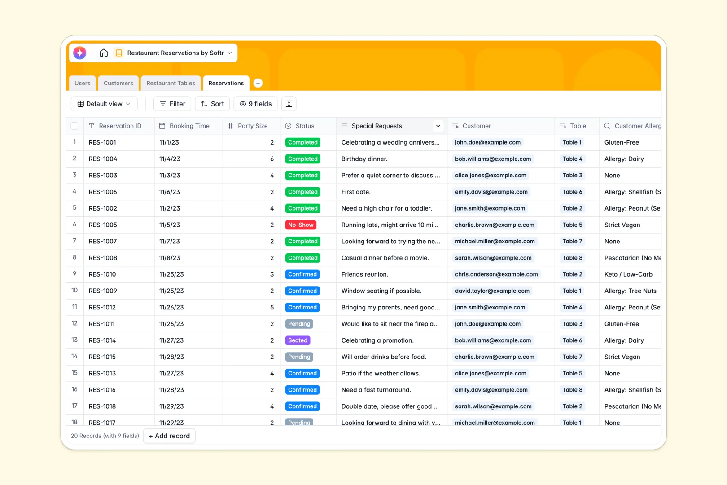The image size is (727, 485).
Task: Click the 'Keto / Low-Carb' allergy cell
Action: tap(631, 274)
